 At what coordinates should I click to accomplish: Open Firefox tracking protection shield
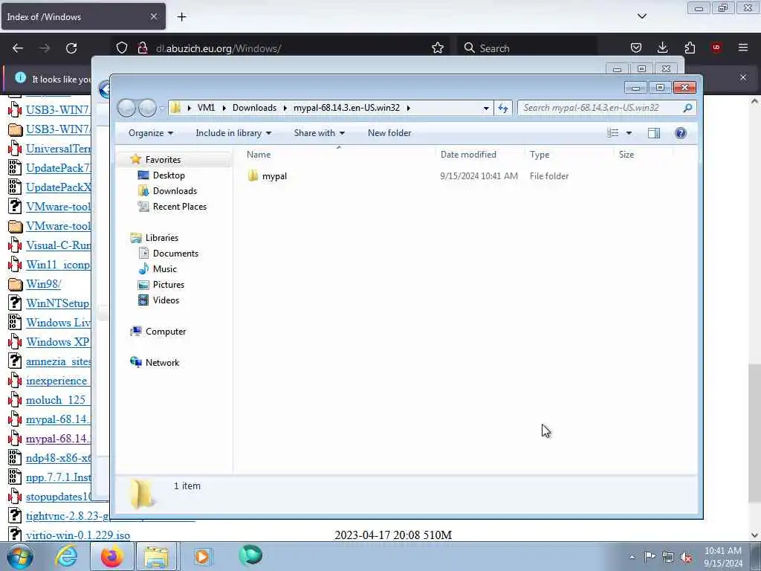pyautogui.click(x=122, y=48)
